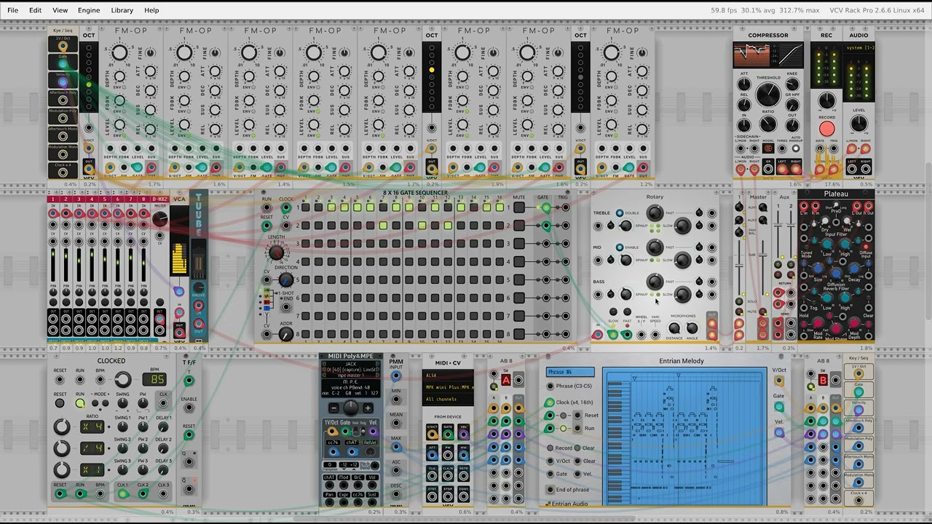Click the red RECORD button on REC

(826, 130)
